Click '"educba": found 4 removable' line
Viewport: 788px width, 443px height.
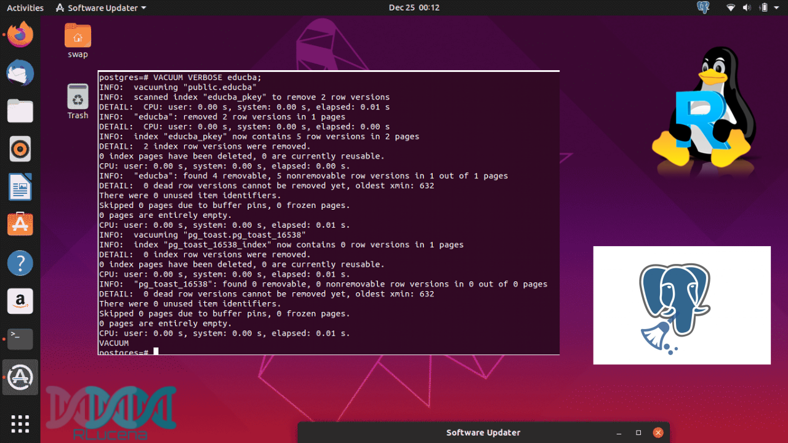click(304, 176)
